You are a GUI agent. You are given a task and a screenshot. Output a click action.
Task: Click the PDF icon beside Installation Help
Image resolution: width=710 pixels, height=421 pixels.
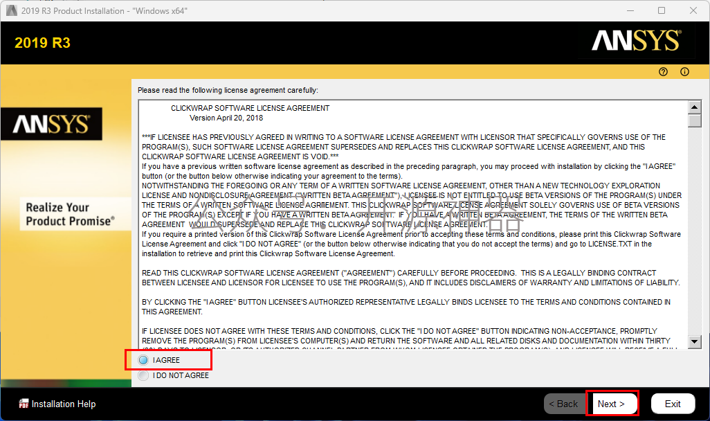[24, 404]
